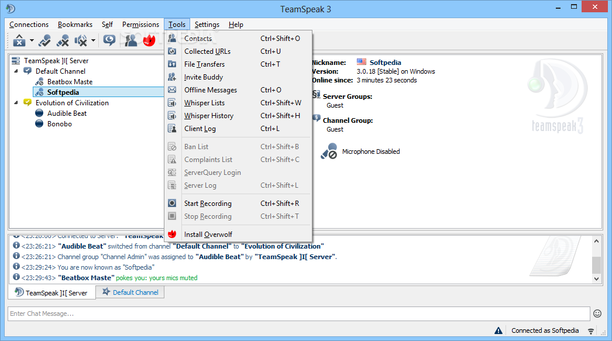Screen dimensions: 612x341
Task: Click the TeamSpeak title bar logo icon
Action: [x=11, y=8]
